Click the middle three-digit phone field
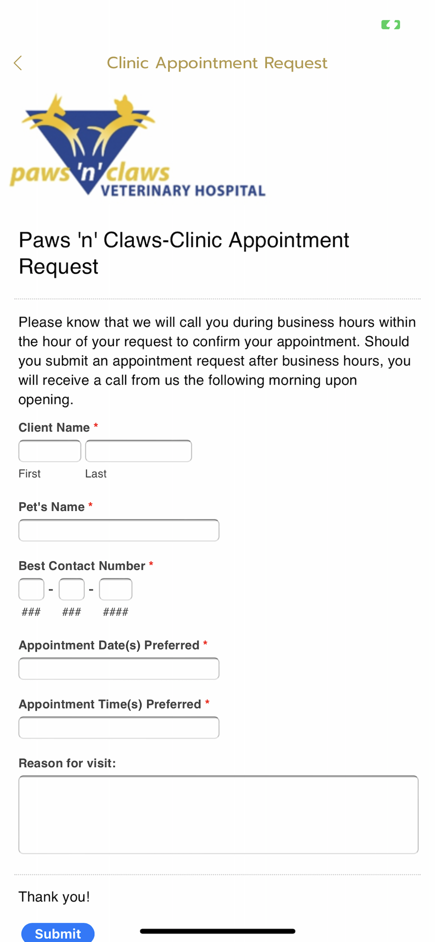 pyautogui.click(x=72, y=589)
